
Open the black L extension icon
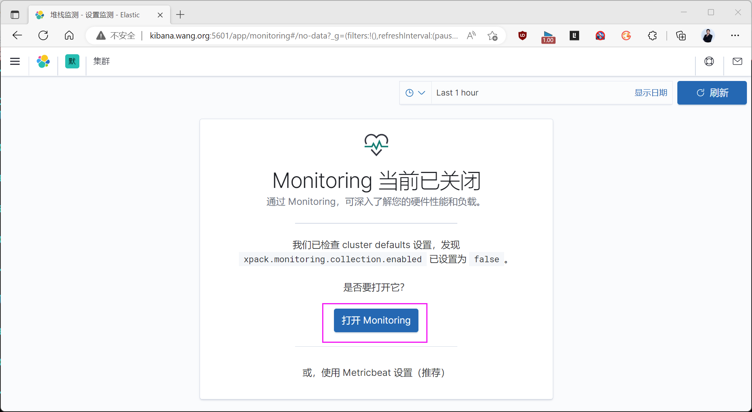coord(574,36)
